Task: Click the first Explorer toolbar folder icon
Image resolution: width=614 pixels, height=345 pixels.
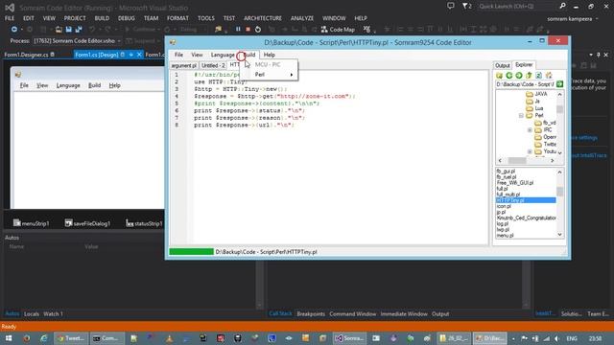Action: click(499, 75)
